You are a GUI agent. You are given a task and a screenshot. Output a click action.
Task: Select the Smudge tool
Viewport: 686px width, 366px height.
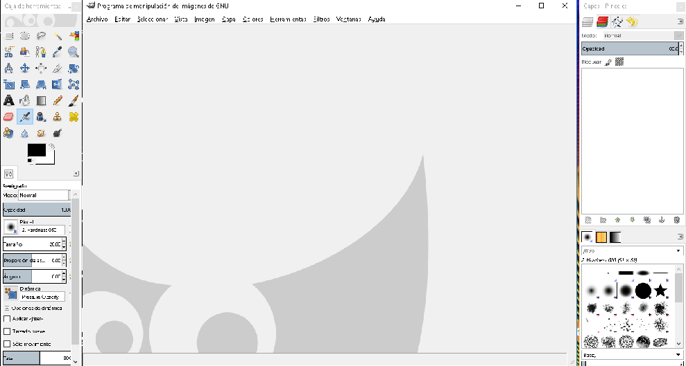pos(41,133)
